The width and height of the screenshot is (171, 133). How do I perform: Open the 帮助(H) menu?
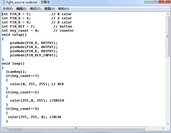tap(63, 9)
